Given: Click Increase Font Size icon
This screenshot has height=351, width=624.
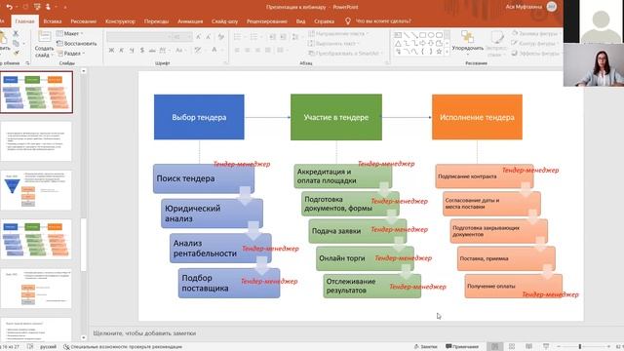Looking at the screenshot, I should pyautogui.click(x=199, y=37).
